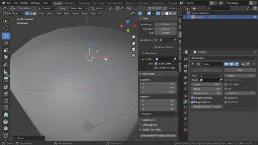Open the Modifiers wrench properties tab
Screen dimensions: 258x145
[x=185, y=101]
